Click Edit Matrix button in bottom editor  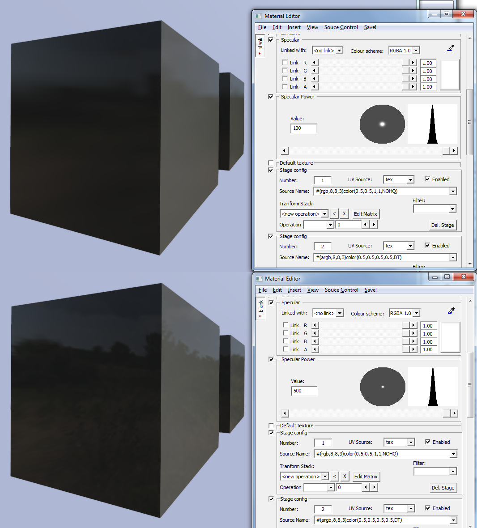click(x=366, y=477)
